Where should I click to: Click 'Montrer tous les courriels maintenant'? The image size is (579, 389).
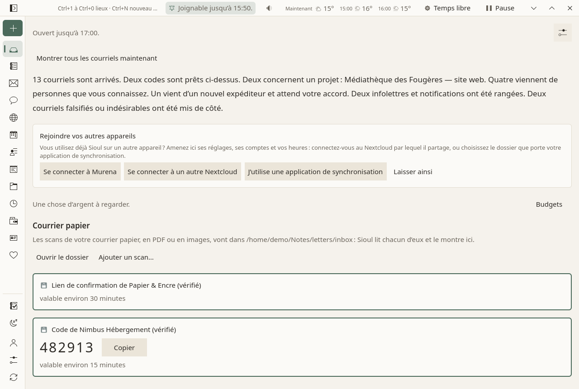click(97, 58)
